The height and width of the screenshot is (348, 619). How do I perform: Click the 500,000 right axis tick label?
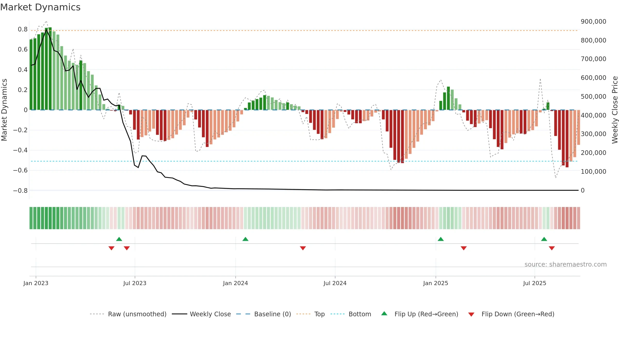593,97
